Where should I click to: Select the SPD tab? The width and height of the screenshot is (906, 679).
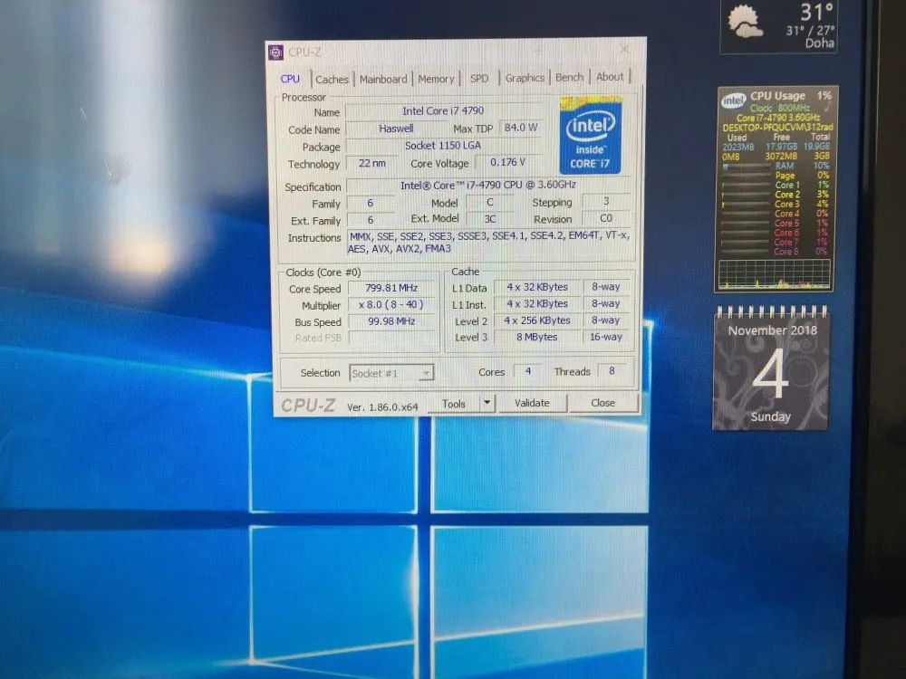point(479,78)
